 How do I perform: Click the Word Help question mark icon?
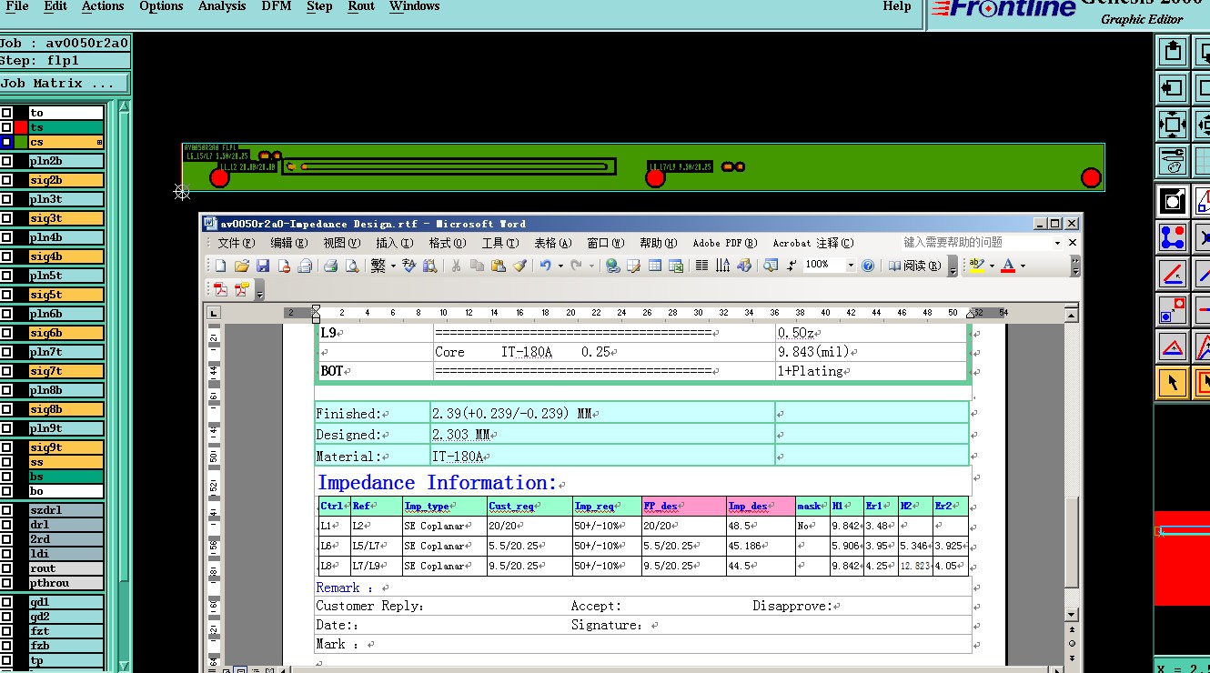click(x=868, y=266)
